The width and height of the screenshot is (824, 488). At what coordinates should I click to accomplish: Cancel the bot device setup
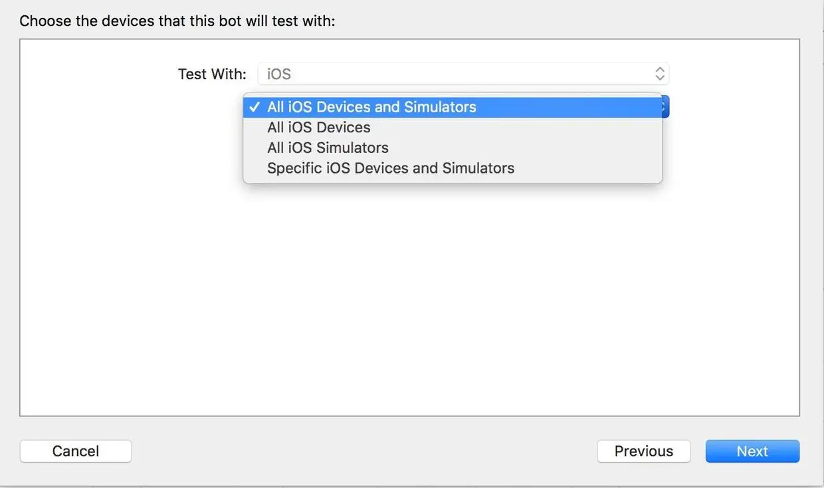point(76,451)
